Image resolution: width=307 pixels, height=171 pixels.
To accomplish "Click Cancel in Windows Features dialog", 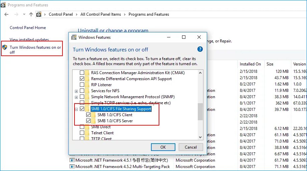I will click(x=191, y=147).
